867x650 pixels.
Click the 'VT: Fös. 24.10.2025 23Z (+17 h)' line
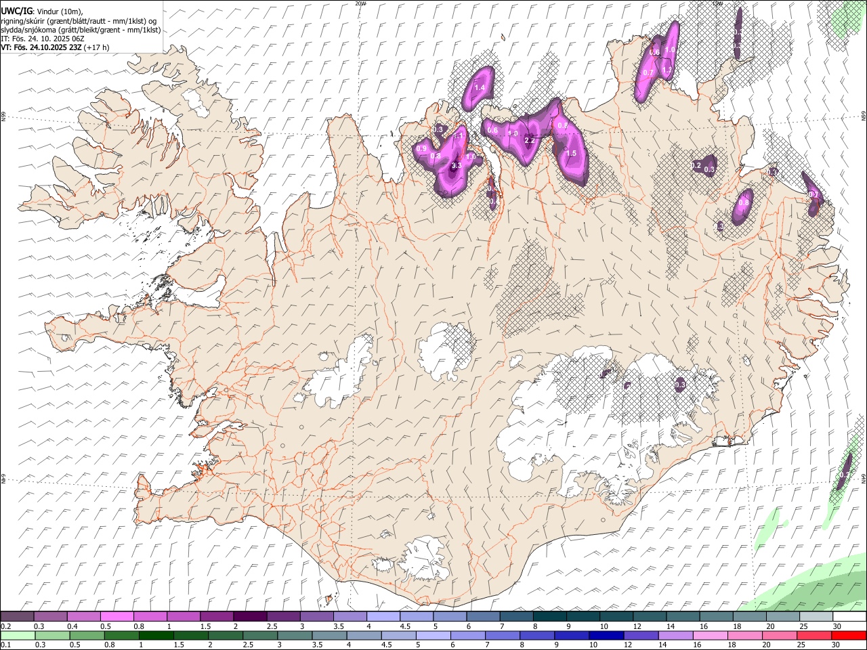[x=55, y=47]
